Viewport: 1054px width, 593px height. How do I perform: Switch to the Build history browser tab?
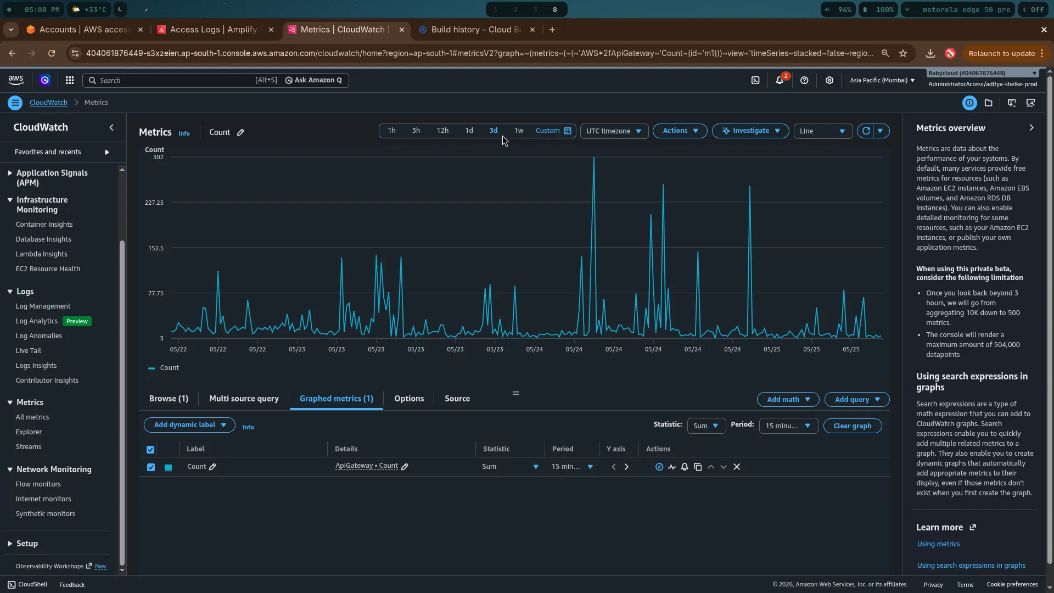click(475, 30)
